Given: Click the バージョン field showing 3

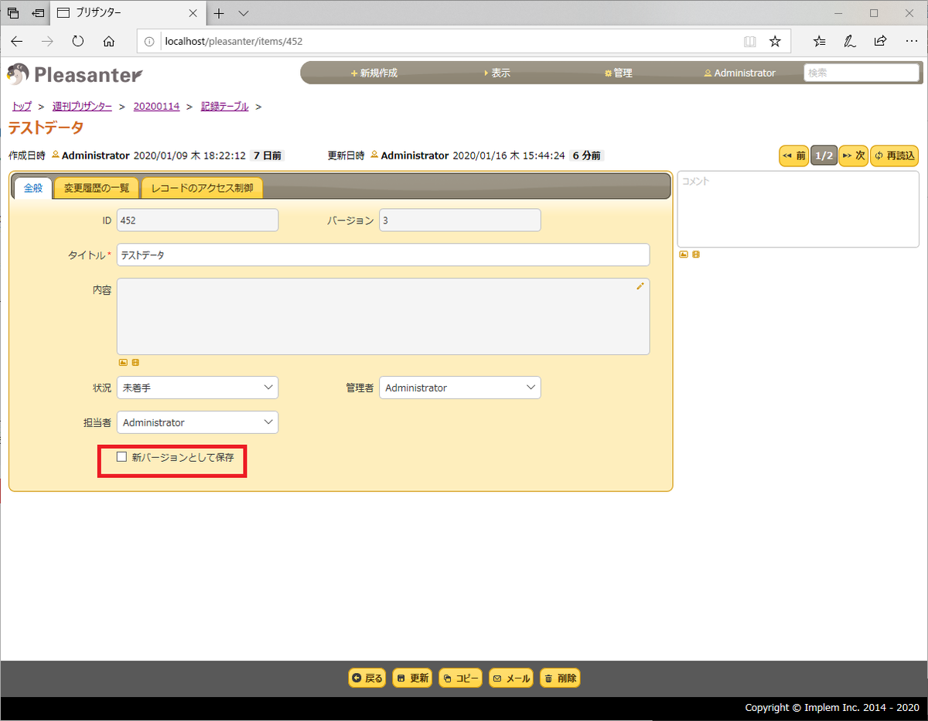Looking at the screenshot, I should click(460, 220).
